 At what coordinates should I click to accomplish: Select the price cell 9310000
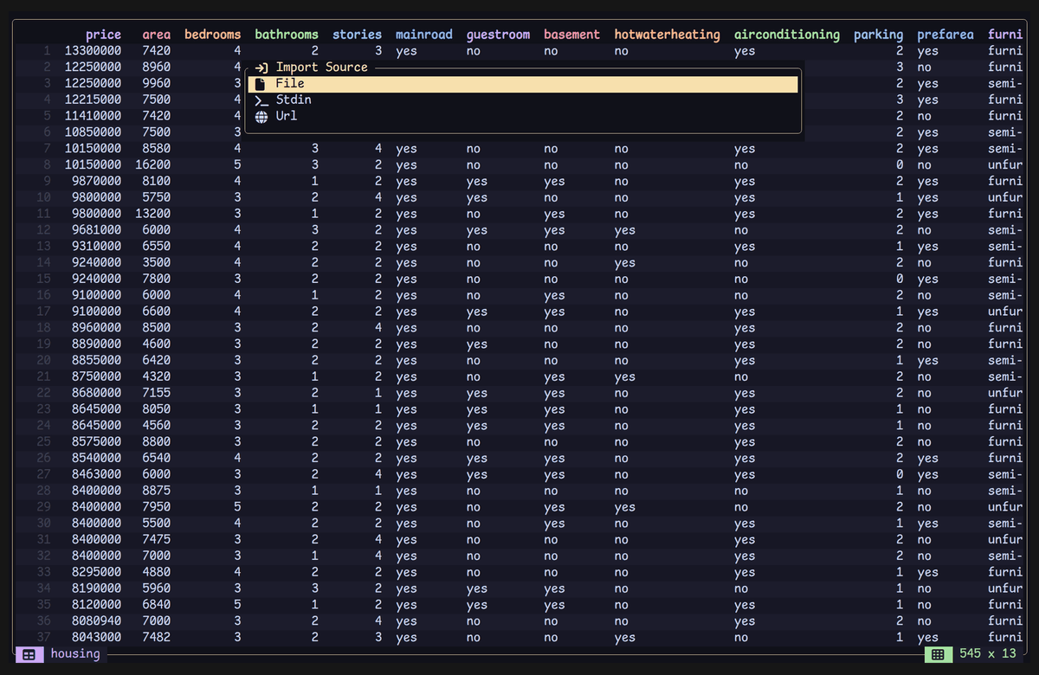pos(97,247)
